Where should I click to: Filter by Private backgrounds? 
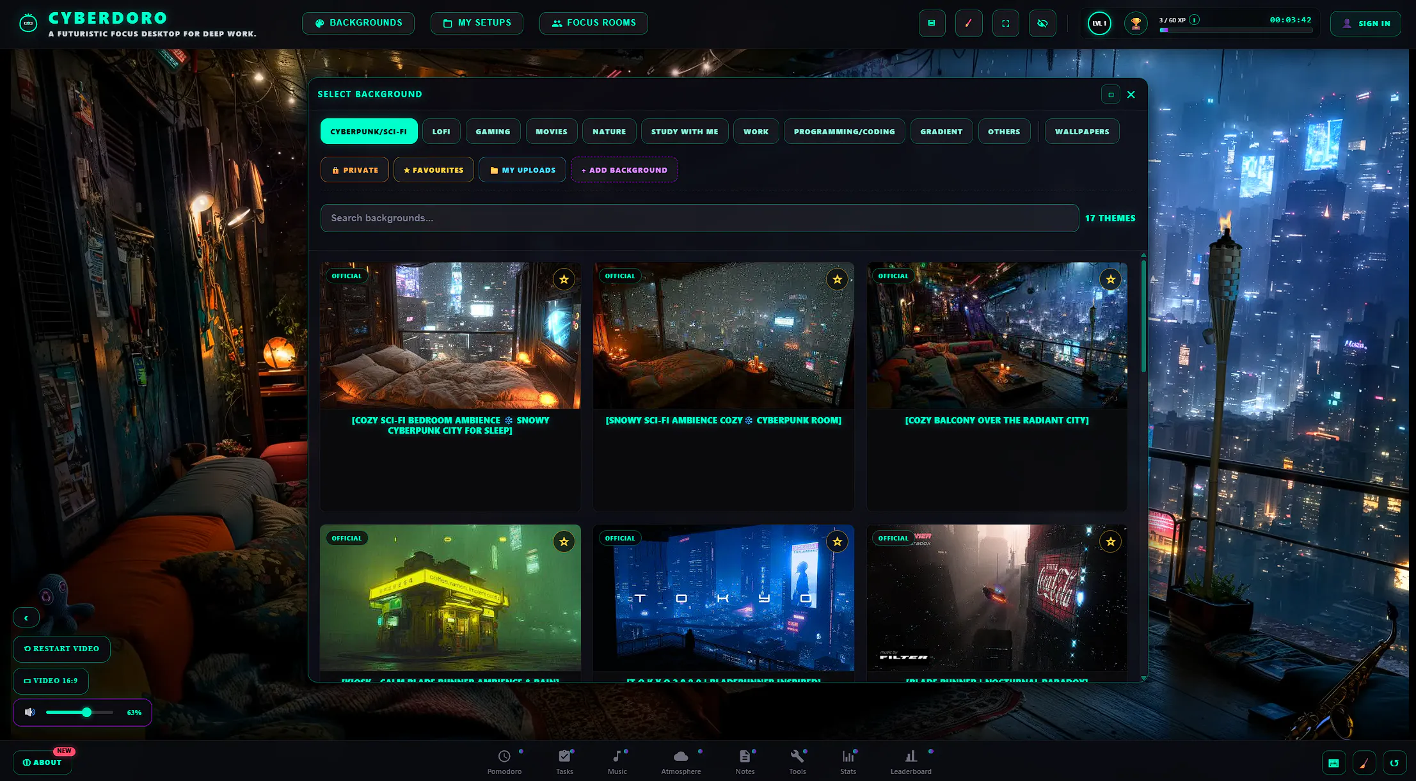pyautogui.click(x=354, y=170)
